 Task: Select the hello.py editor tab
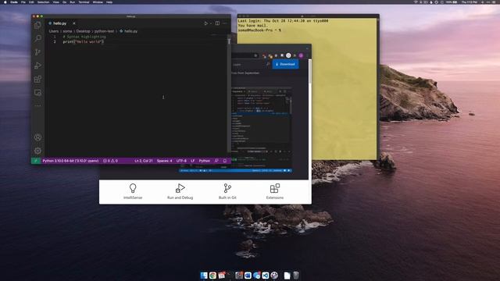point(60,23)
